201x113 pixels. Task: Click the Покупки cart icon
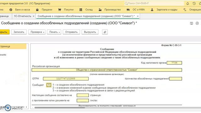(x=59, y=10)
